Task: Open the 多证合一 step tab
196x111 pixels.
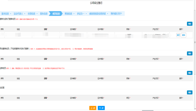Action: coord(81,14)
